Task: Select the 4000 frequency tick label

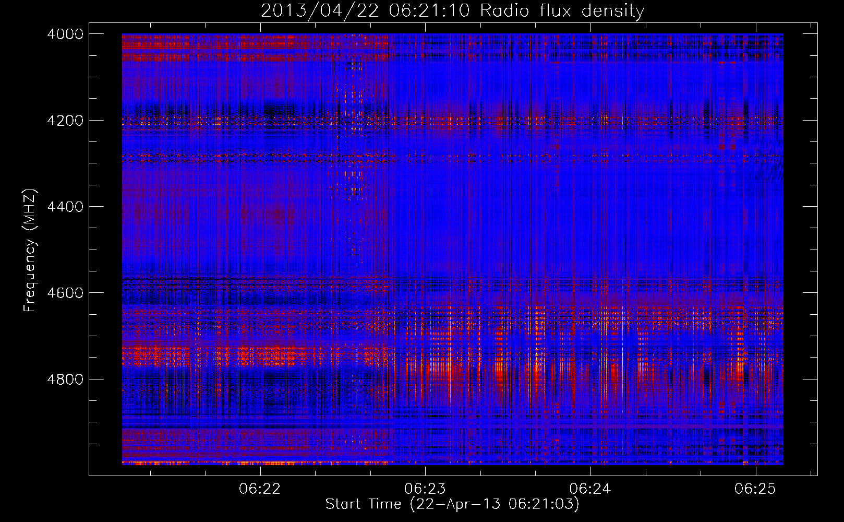Action: click(x=65, y=34)
